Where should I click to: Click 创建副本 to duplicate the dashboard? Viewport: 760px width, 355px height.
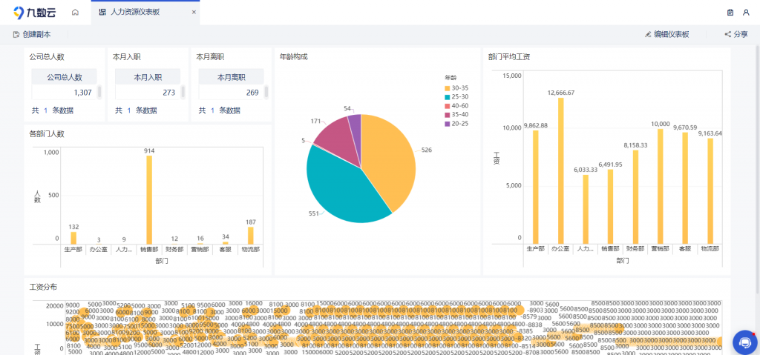tap(32, 34)
